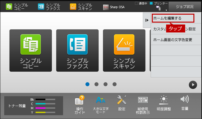Screen dimensions: 202x119
Task: Select ホームを編集する menu entry
Action: coord(173,18)
